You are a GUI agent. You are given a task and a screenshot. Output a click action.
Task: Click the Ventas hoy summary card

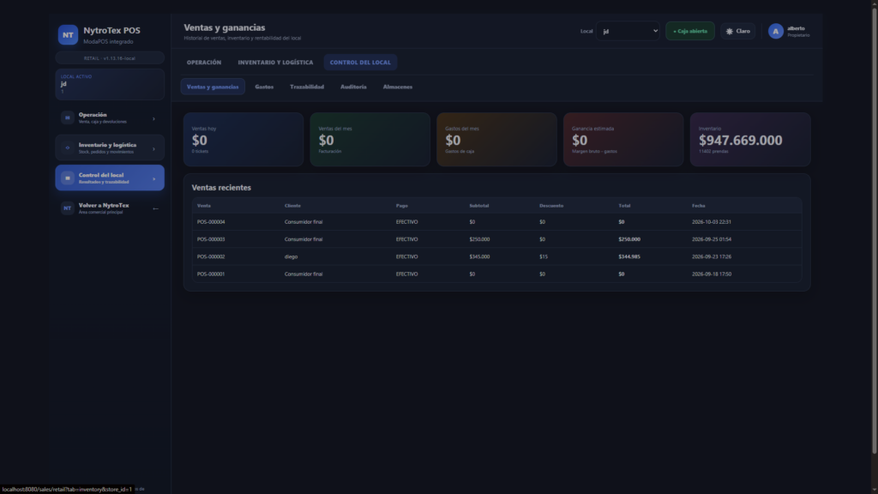click(244, 140)
